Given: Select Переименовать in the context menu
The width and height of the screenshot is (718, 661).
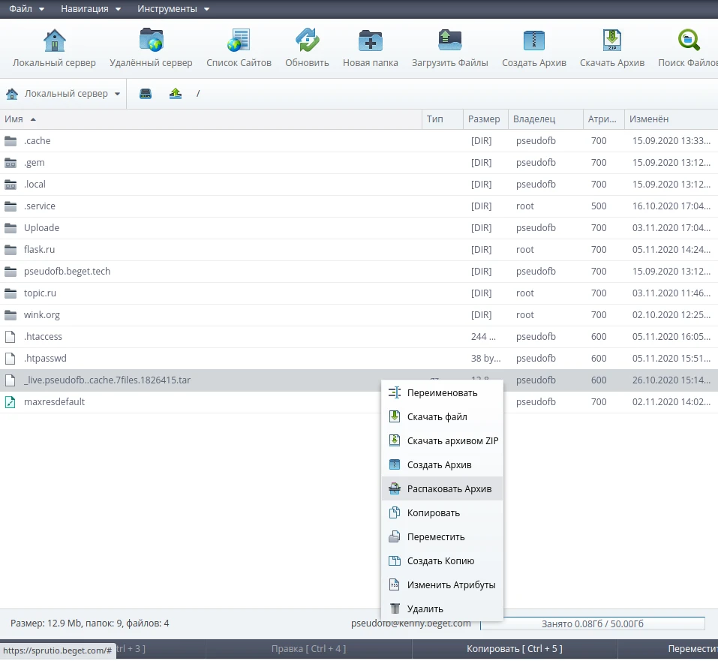Looking at the screenshot, I should tap(442, 392).
